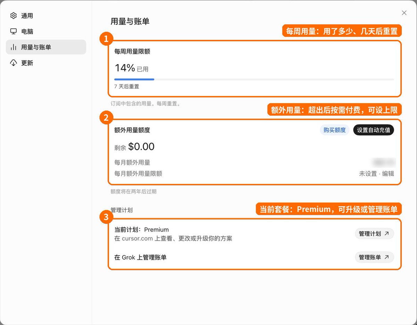Open the 电脑 settings section
Viewport: 417px width, 325px height.
pos(46,31)
